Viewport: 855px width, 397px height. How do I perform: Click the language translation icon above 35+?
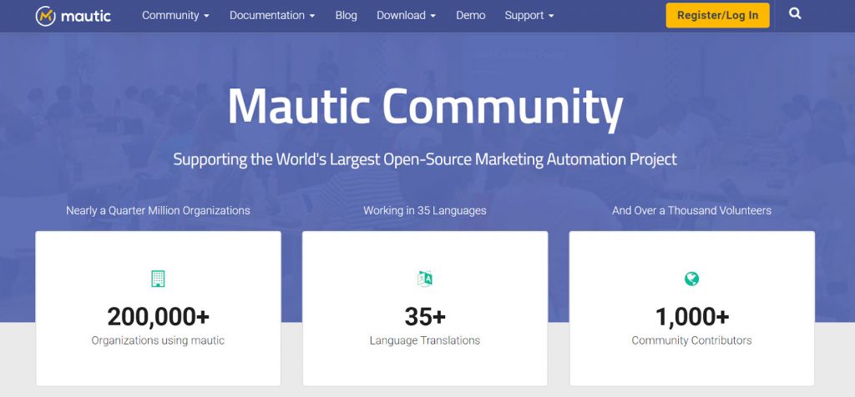tap(425, 279)
